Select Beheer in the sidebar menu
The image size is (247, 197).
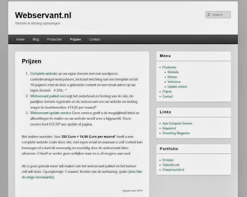tap(172, 77)
